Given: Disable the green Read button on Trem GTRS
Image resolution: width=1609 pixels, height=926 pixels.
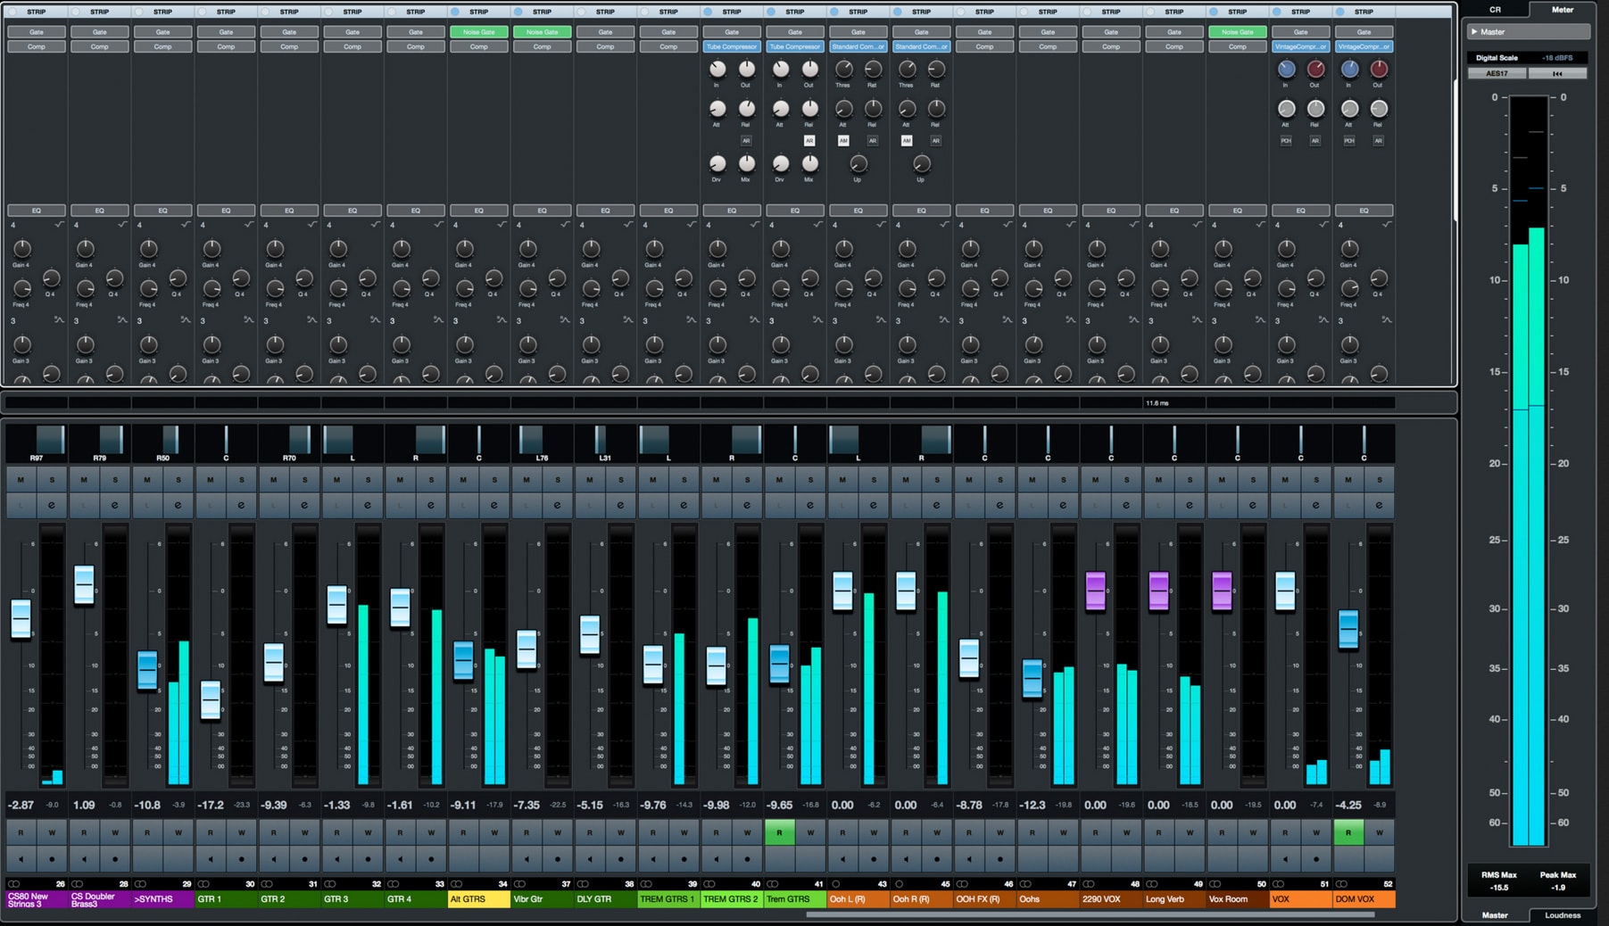Looking at the screenshot, I should click(779, 832).
